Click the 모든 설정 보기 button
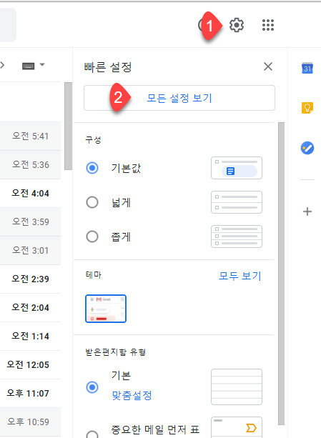This screenshot has height=438, width=321. click(x=179, y=98)
